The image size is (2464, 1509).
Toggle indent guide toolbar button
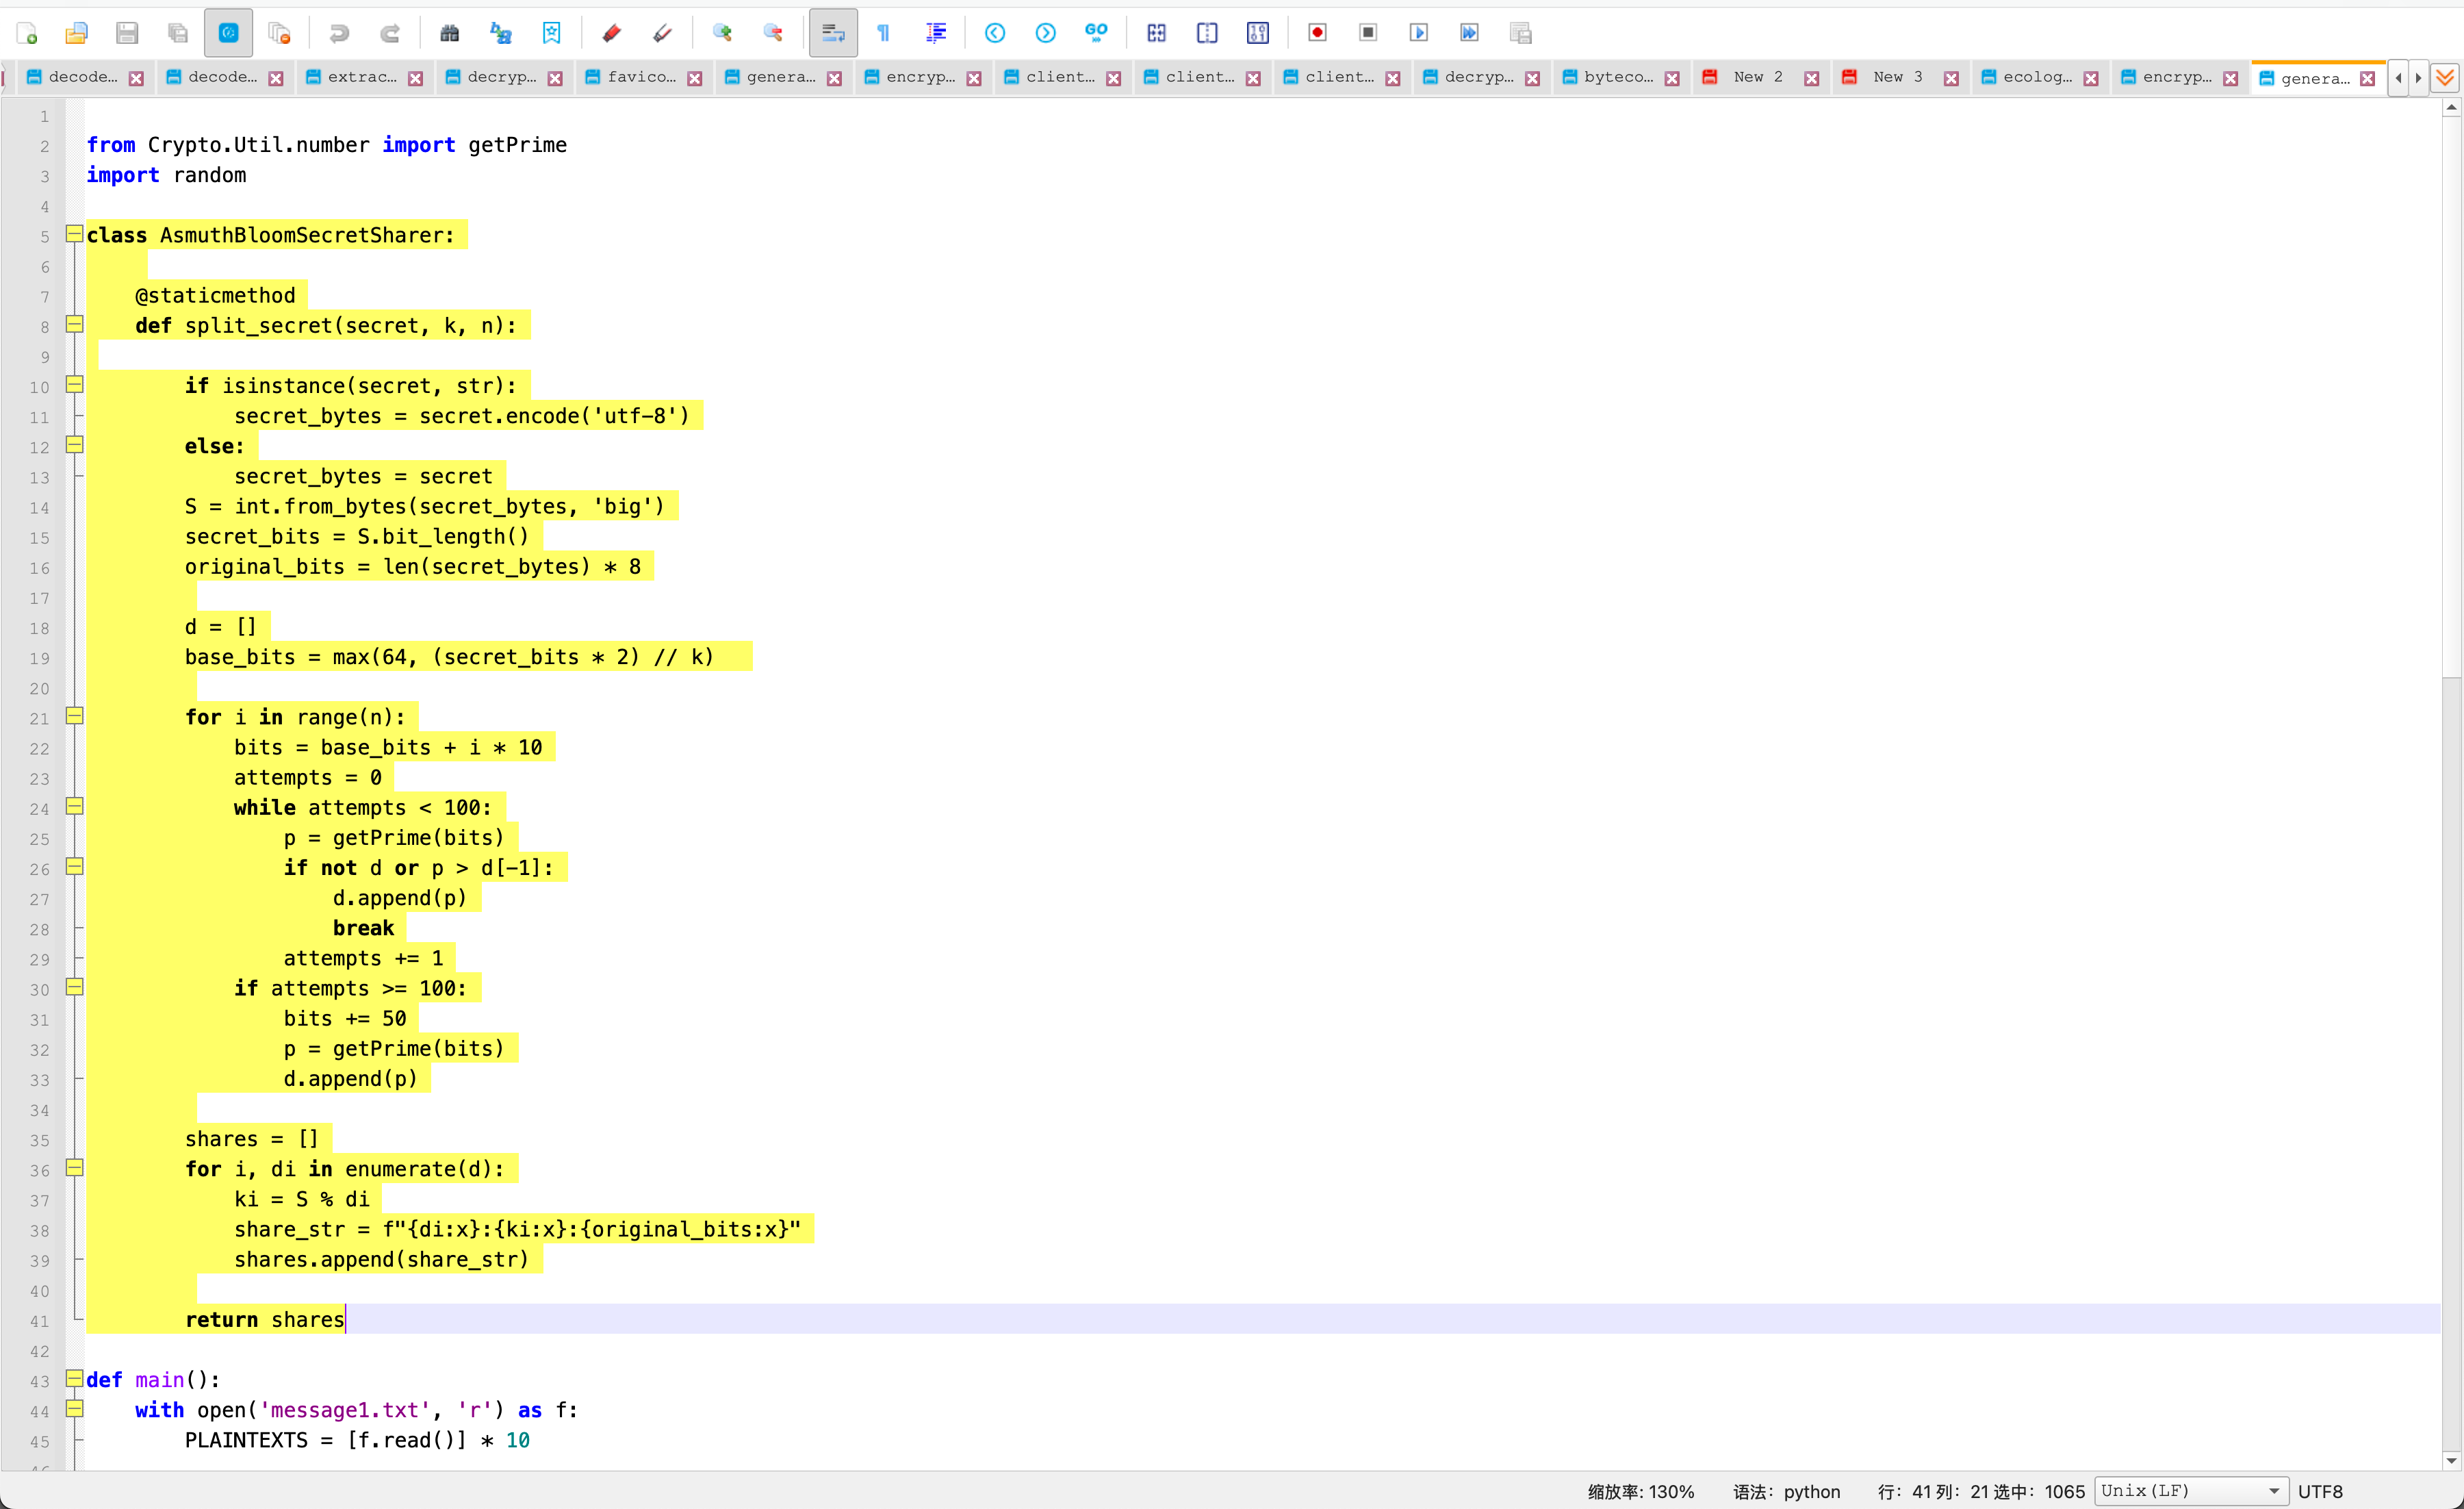(x=935, y=33)
